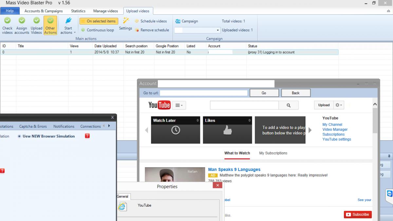Select Use NEW Browser Simulation radio button
The image size is (393, 221).
(19, 136)
